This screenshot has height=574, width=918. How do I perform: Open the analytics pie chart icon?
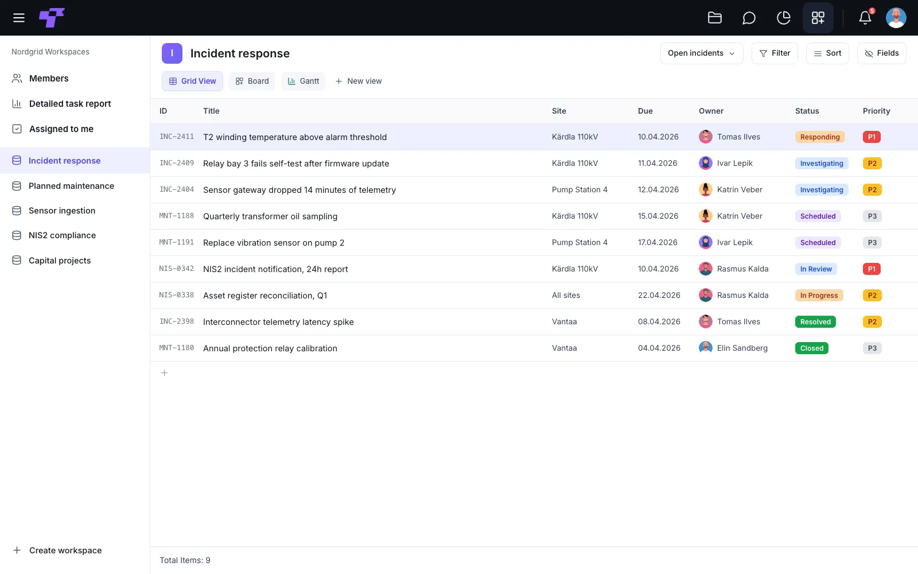[784, 18]
